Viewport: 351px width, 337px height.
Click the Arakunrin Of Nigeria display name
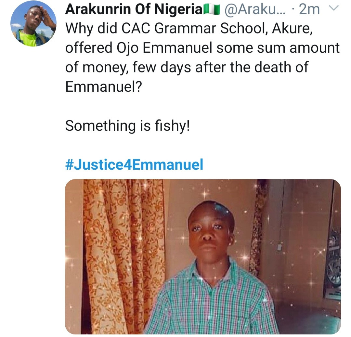134,9
